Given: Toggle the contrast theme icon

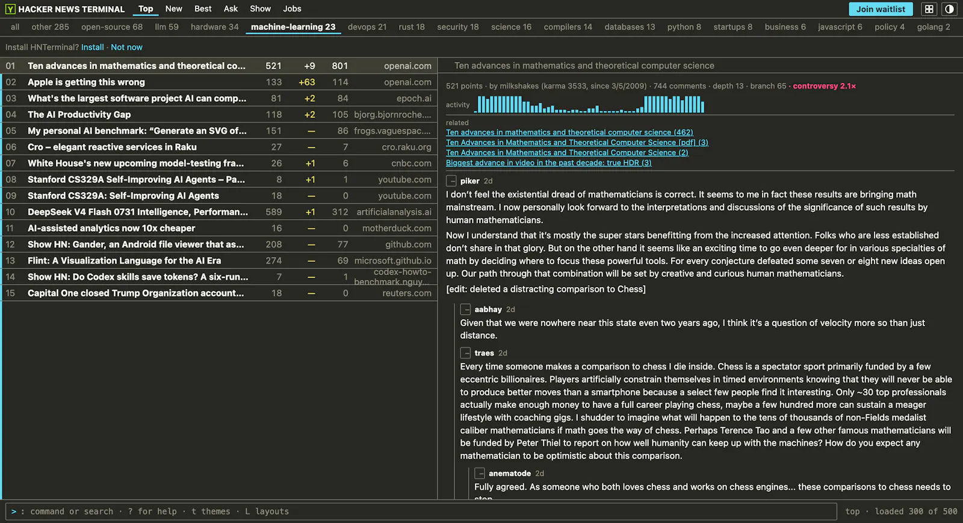Looking at the screenshot, I should point(949,9).
